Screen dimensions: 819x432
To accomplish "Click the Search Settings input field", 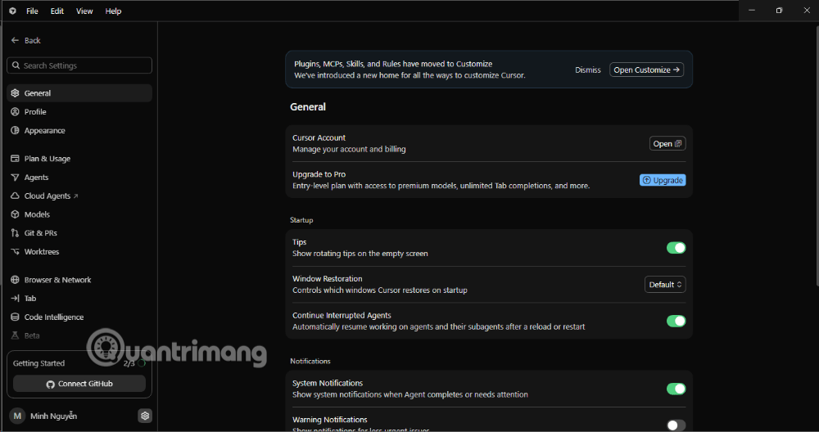I will click(79, 65).
